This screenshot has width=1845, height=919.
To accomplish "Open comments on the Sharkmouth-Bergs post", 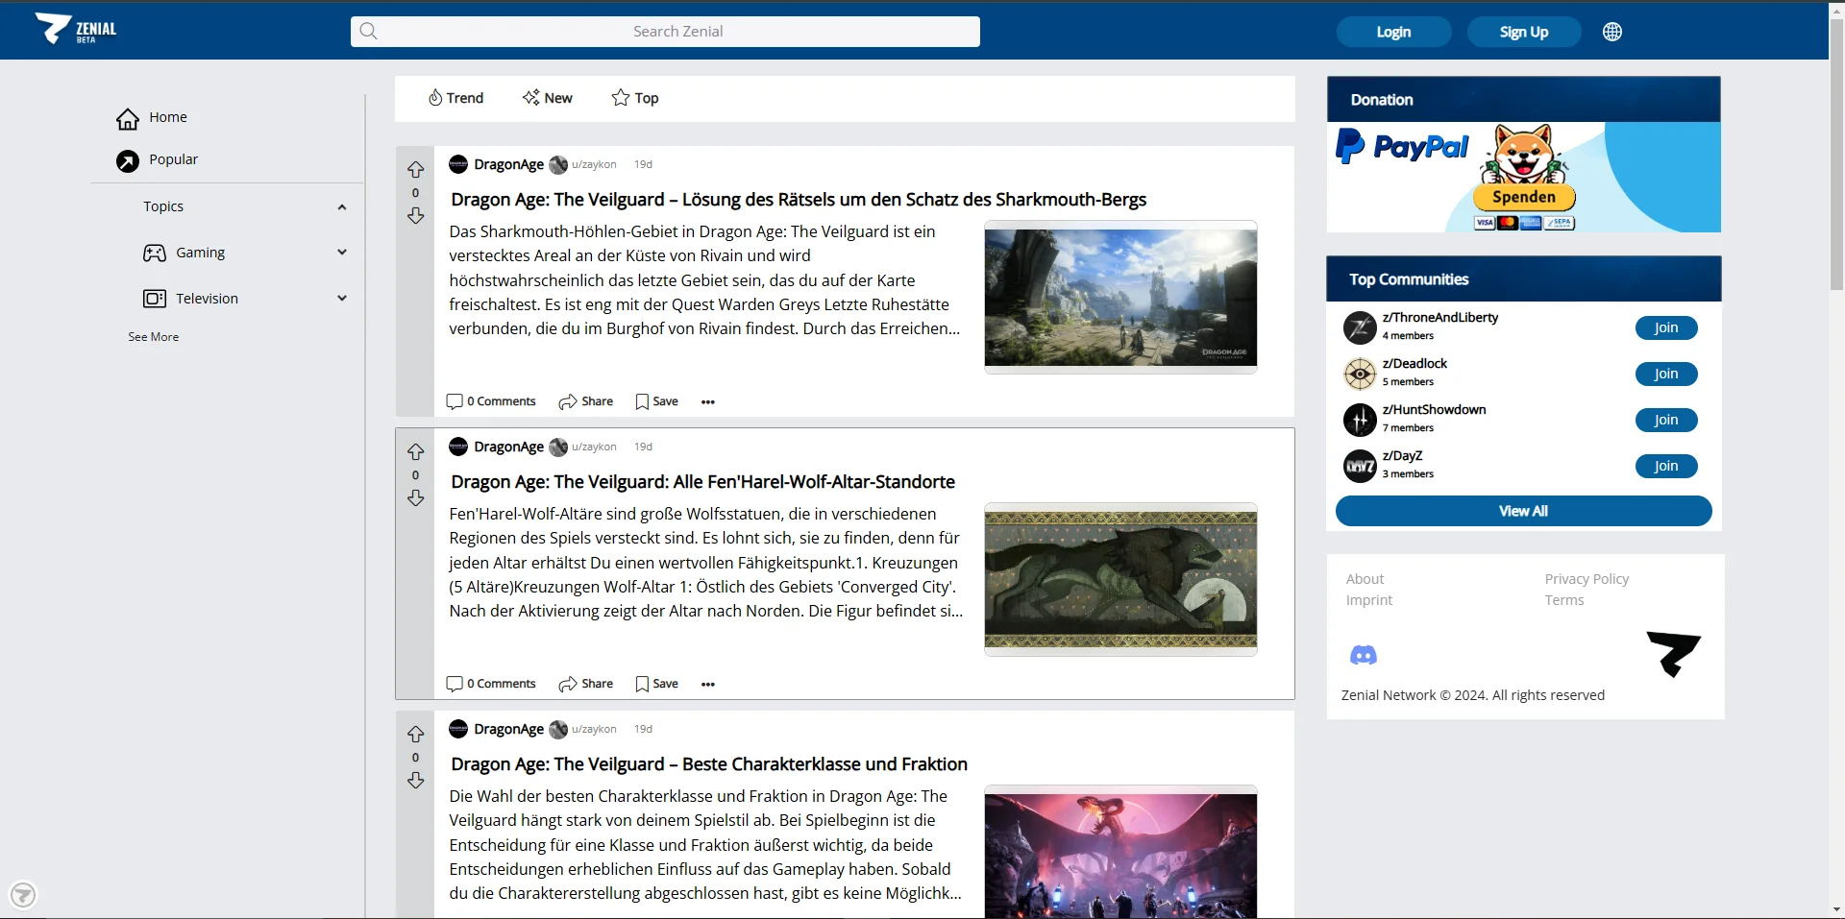I will tap(491, 401).
